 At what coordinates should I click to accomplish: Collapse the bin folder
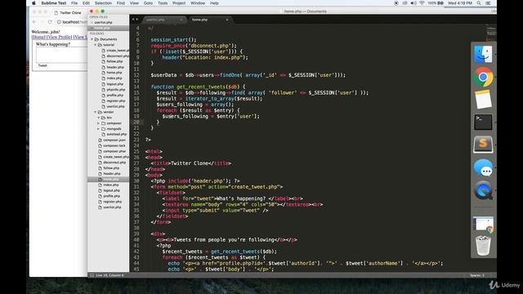coord(99,118)
